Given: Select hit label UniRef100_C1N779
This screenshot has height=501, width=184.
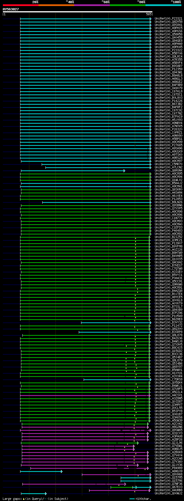Looking at the screenshot, I should [168, 218].
